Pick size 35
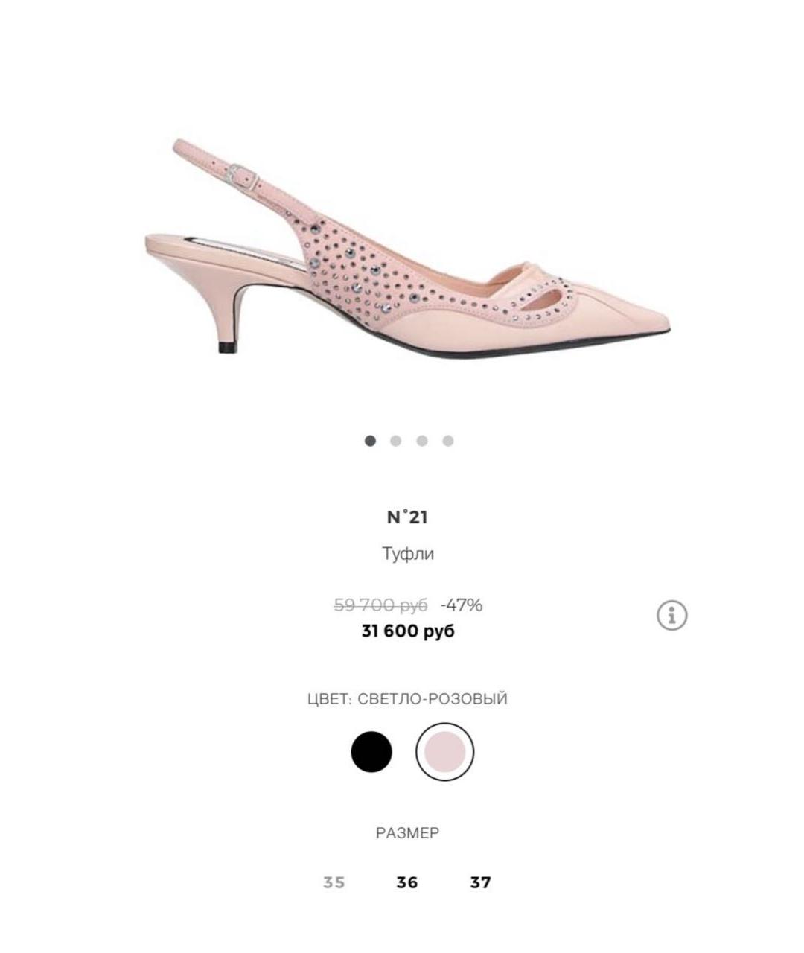The image size is (804, 953). tap(334, 882)
